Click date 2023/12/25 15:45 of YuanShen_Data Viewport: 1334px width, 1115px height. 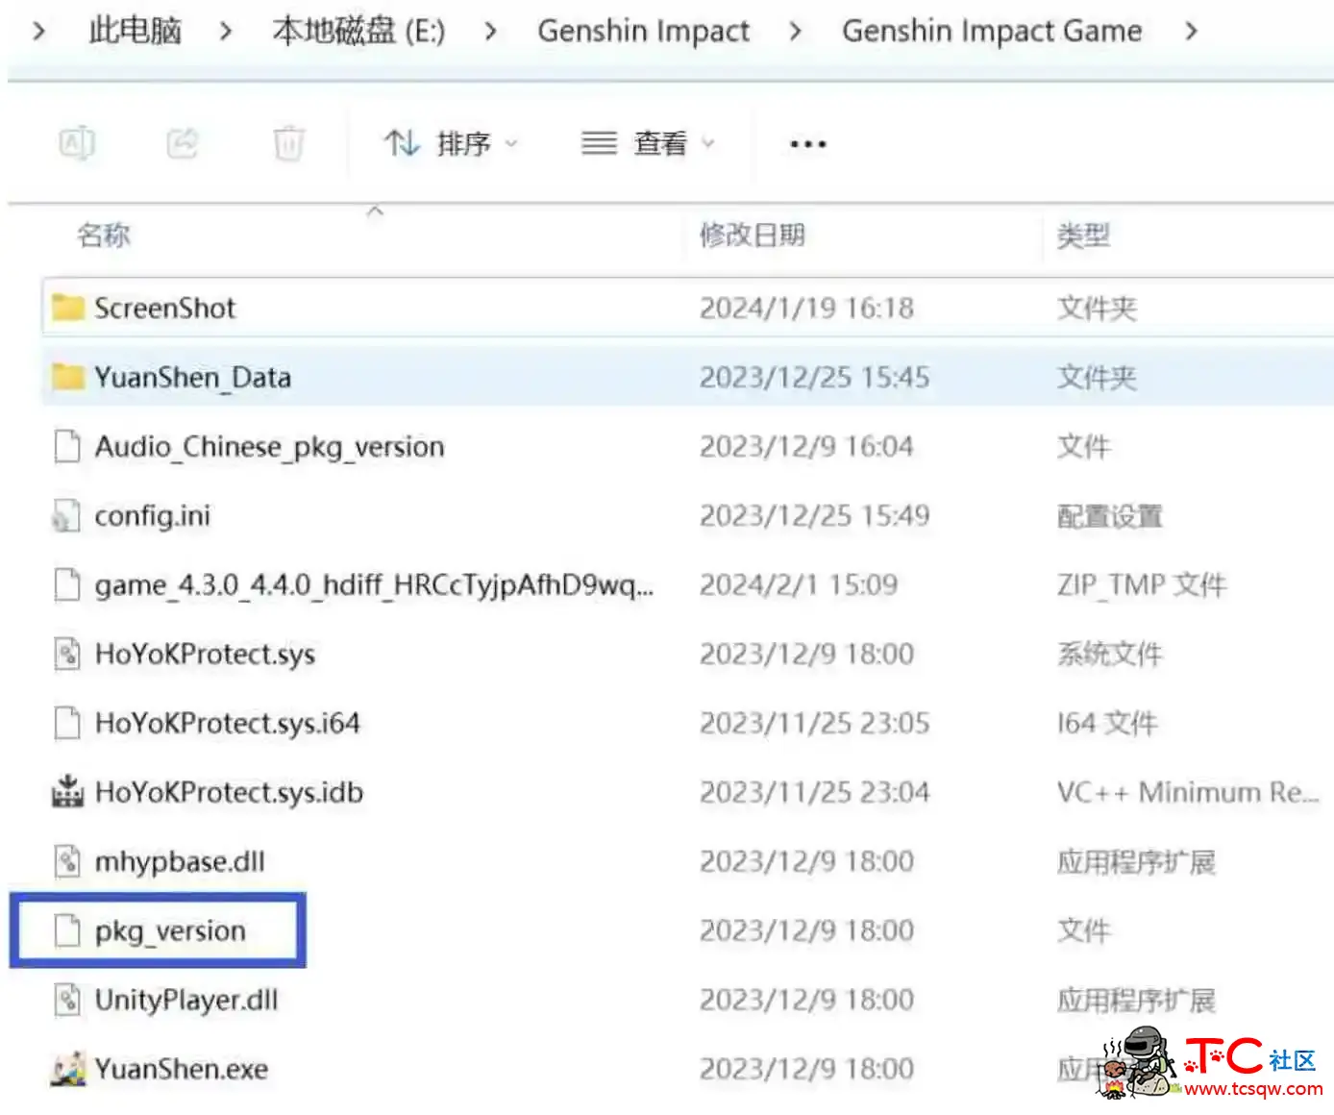coord(814,377)
